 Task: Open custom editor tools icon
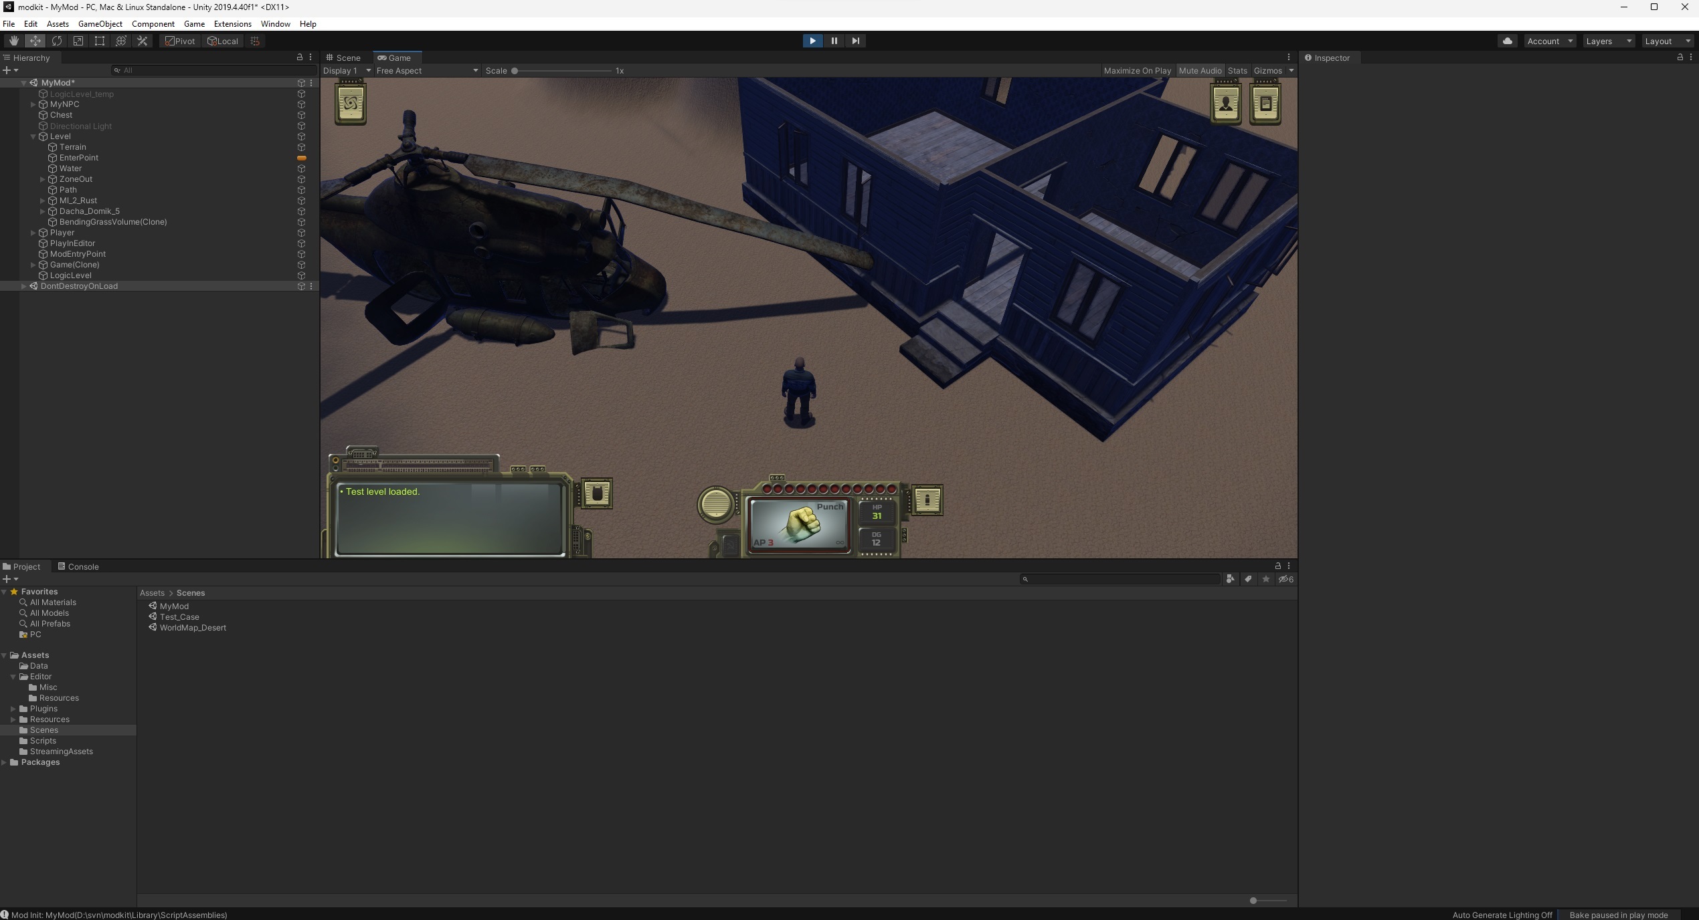(x=142, y=41)
